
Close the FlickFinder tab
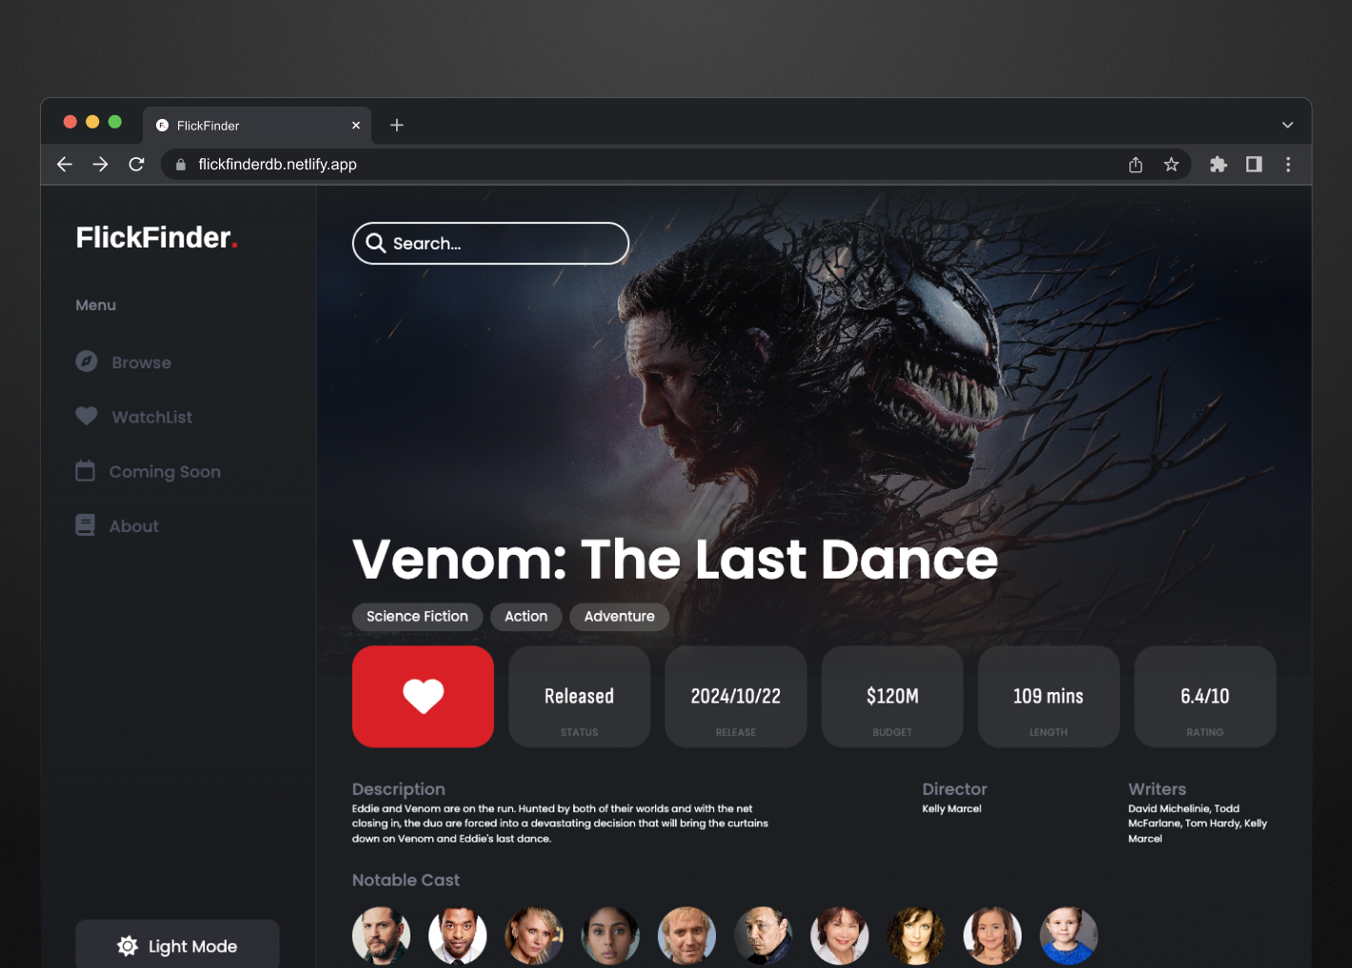point(356,125)
